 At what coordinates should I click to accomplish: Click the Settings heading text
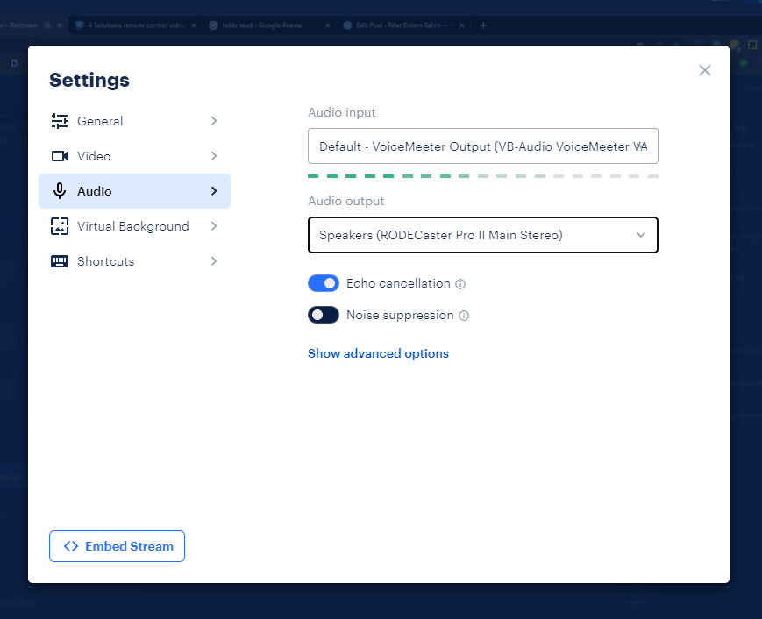(x=89, y=80)
